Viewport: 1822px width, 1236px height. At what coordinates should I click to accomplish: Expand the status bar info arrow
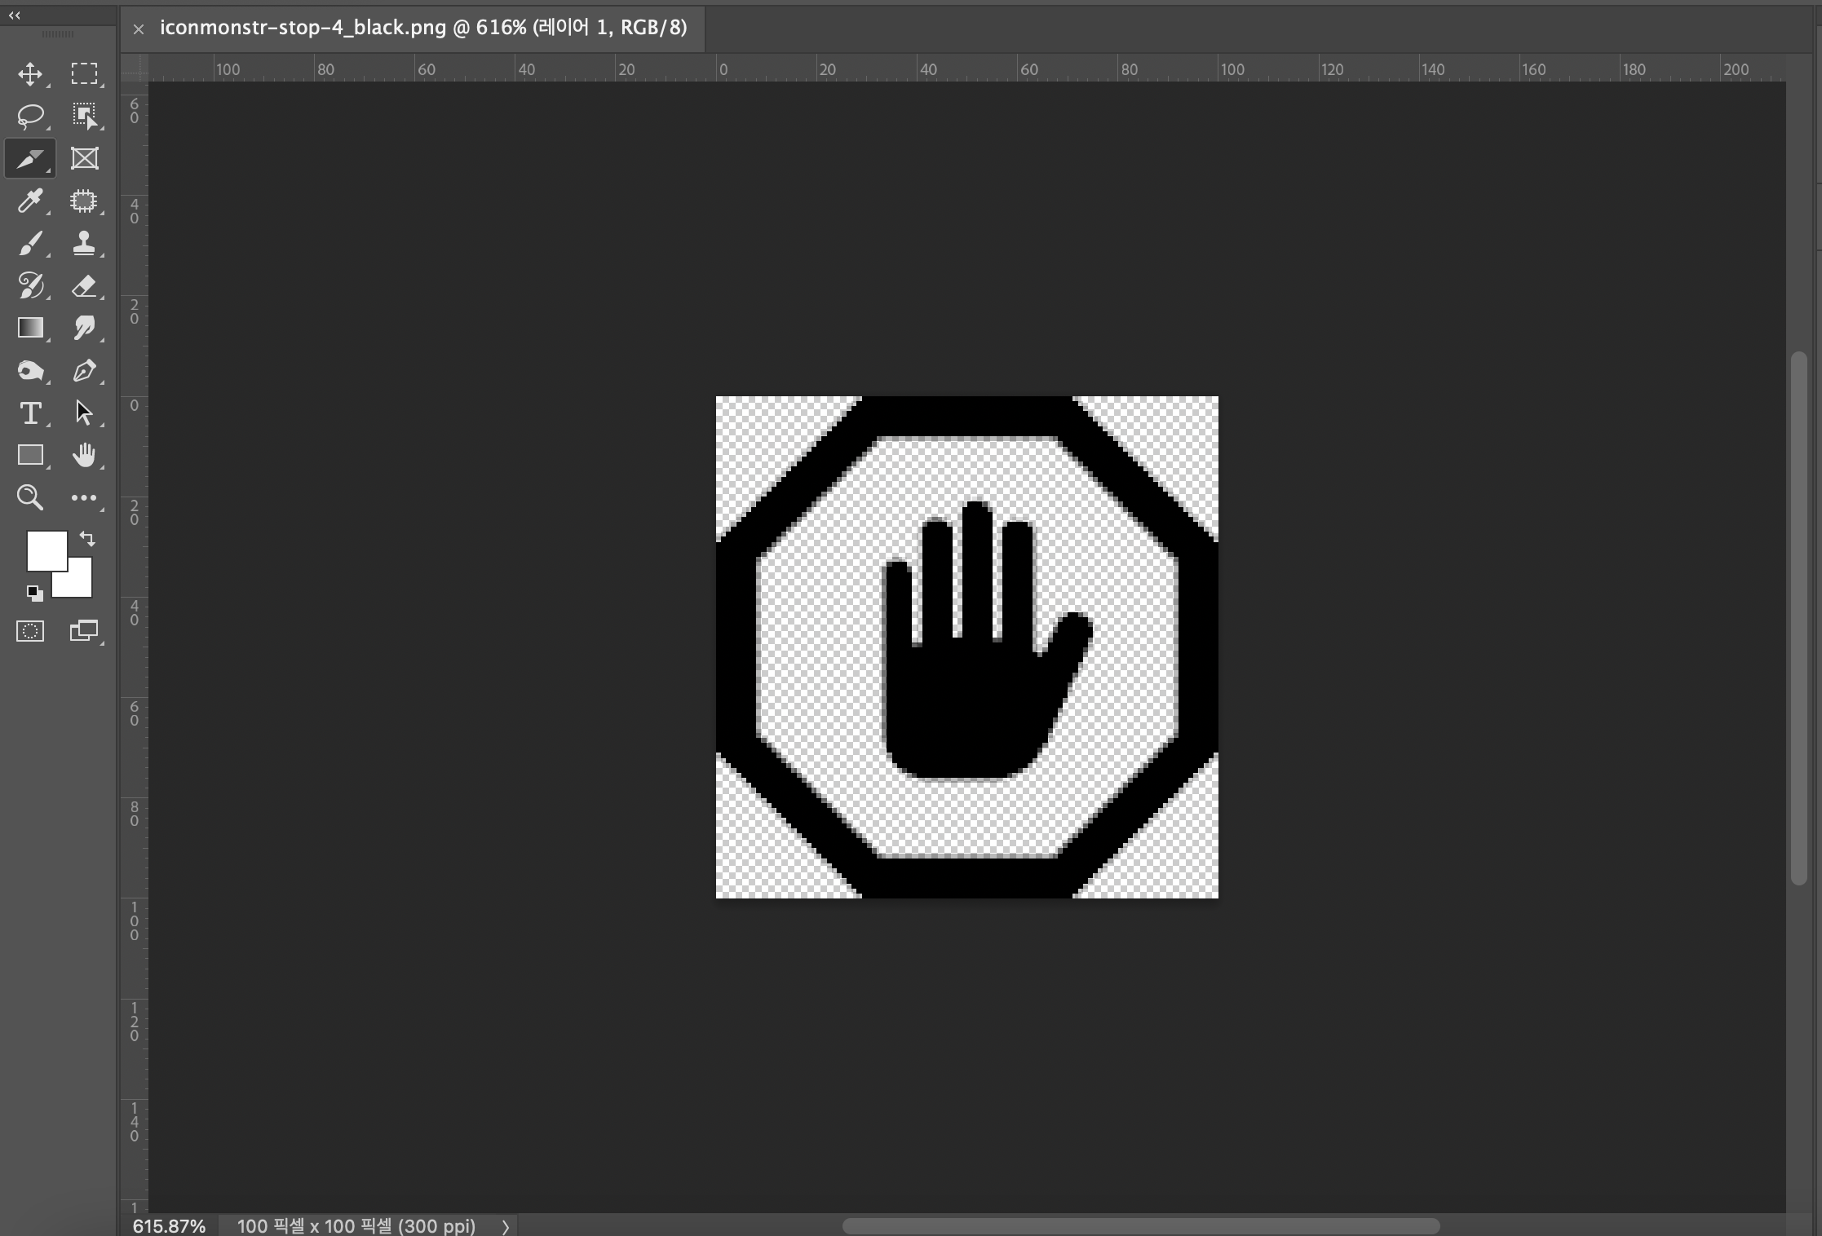click(506, 1226)
